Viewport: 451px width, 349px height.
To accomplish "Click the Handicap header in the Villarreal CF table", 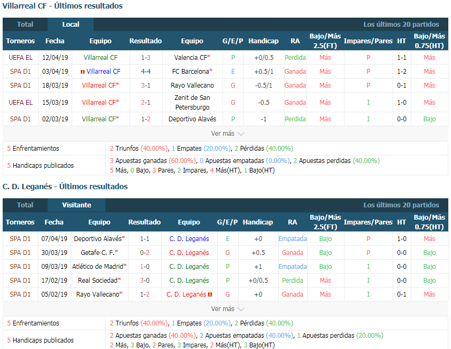I will 263,41.
